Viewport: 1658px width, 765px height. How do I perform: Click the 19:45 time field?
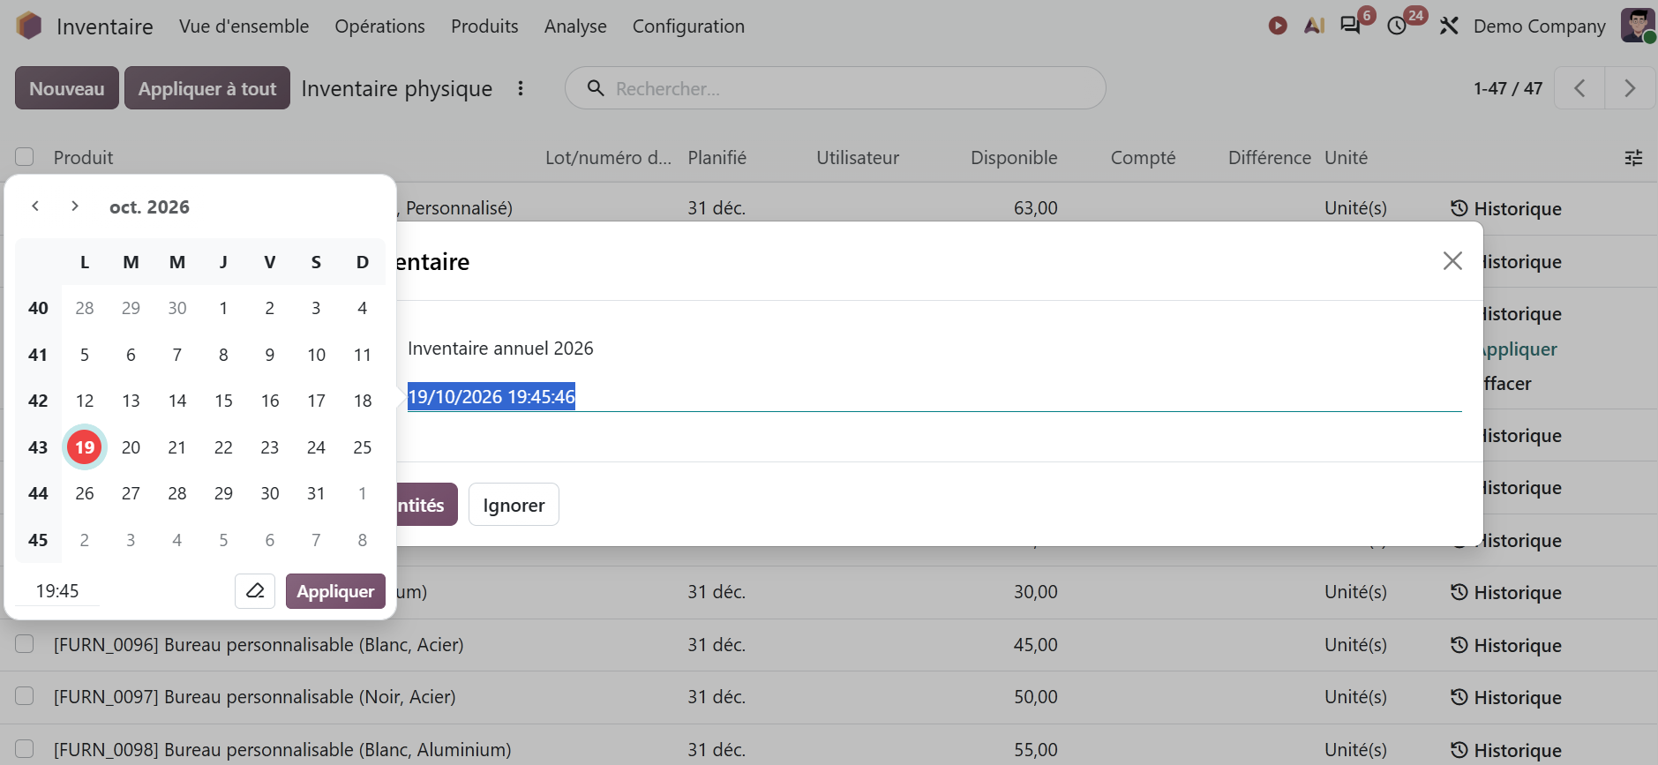coord(57,591)
